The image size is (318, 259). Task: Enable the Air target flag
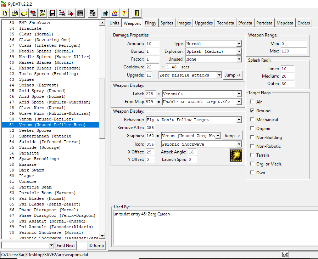(252, 102)
